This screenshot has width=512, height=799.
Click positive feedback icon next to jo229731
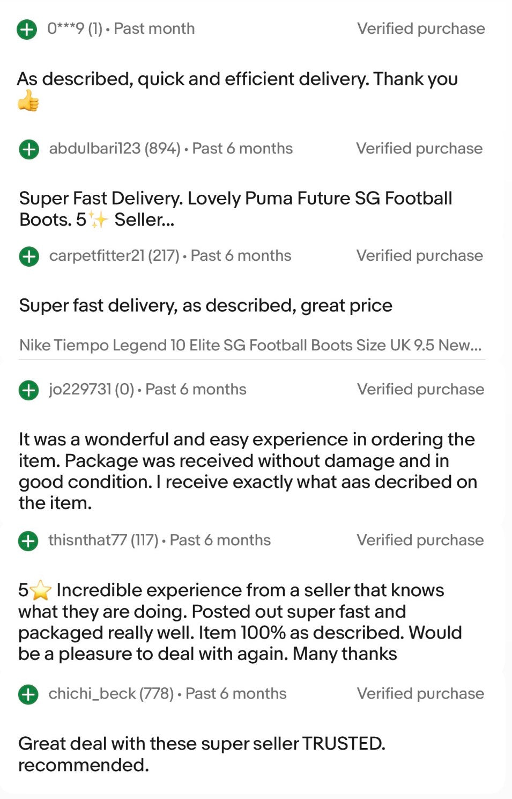pos(29,390)
